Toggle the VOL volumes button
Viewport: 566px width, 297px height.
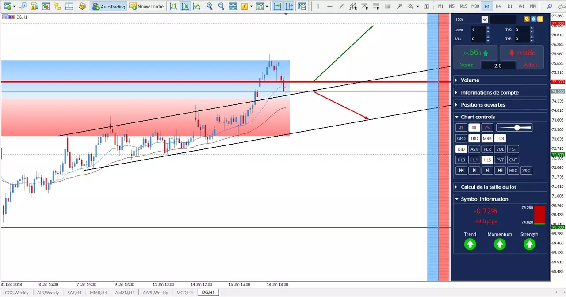(500, 149)
